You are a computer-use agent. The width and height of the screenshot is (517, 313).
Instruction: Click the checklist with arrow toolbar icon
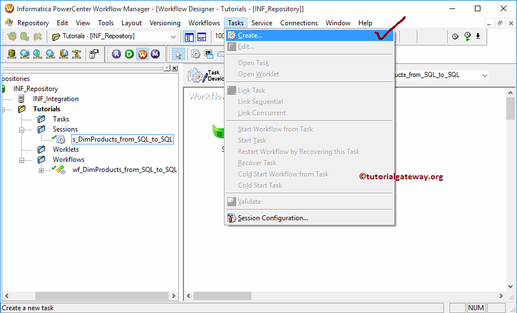click(x=95, y=54)
